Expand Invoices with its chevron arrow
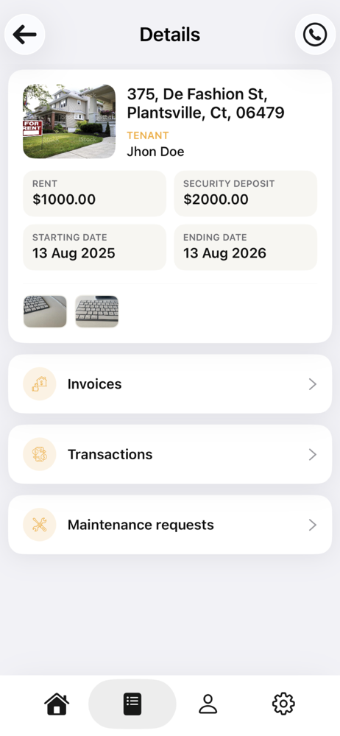The width and height of the screenshot is (340, 736). click(x=313, y=384)
